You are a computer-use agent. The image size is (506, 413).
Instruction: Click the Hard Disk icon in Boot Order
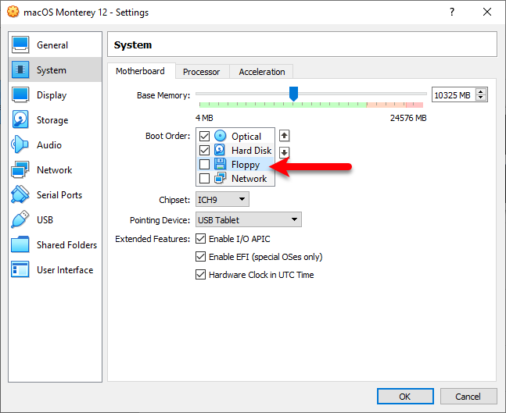[x=220, y=150]
